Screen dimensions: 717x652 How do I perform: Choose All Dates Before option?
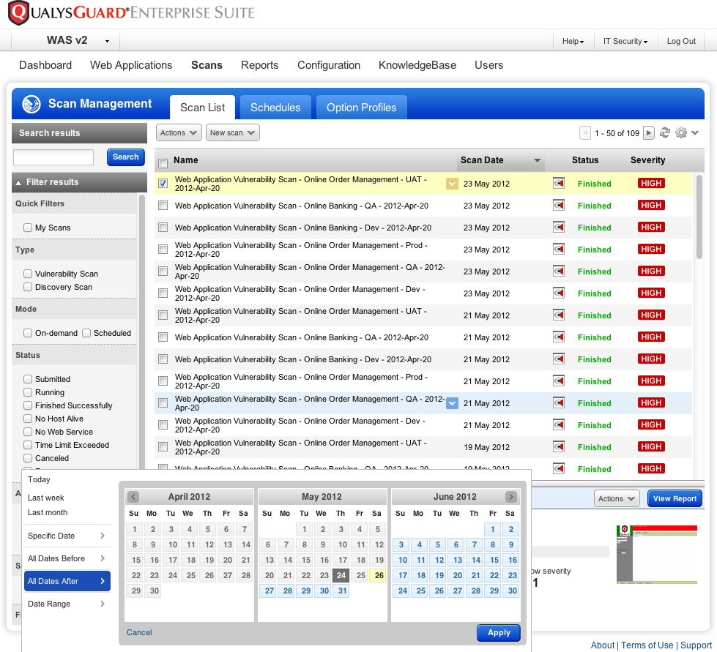[67, 558]
